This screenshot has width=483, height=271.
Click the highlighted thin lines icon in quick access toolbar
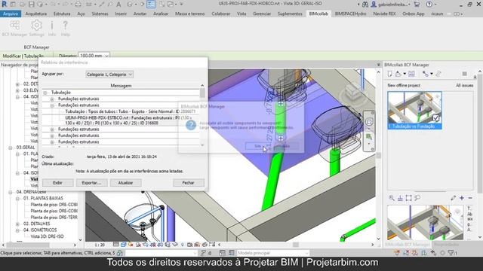151,5
